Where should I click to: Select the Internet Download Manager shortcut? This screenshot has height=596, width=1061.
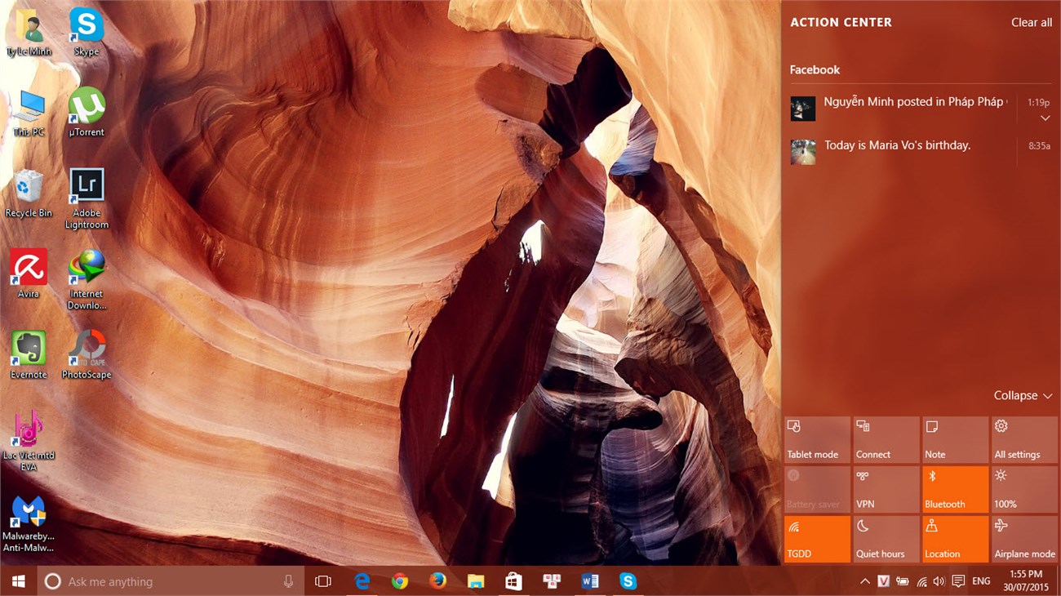pos(87,281)
